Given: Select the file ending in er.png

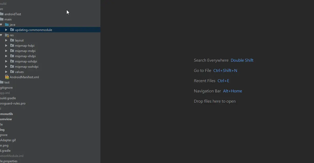Looking at the screenshot, I should pos(4,145).
